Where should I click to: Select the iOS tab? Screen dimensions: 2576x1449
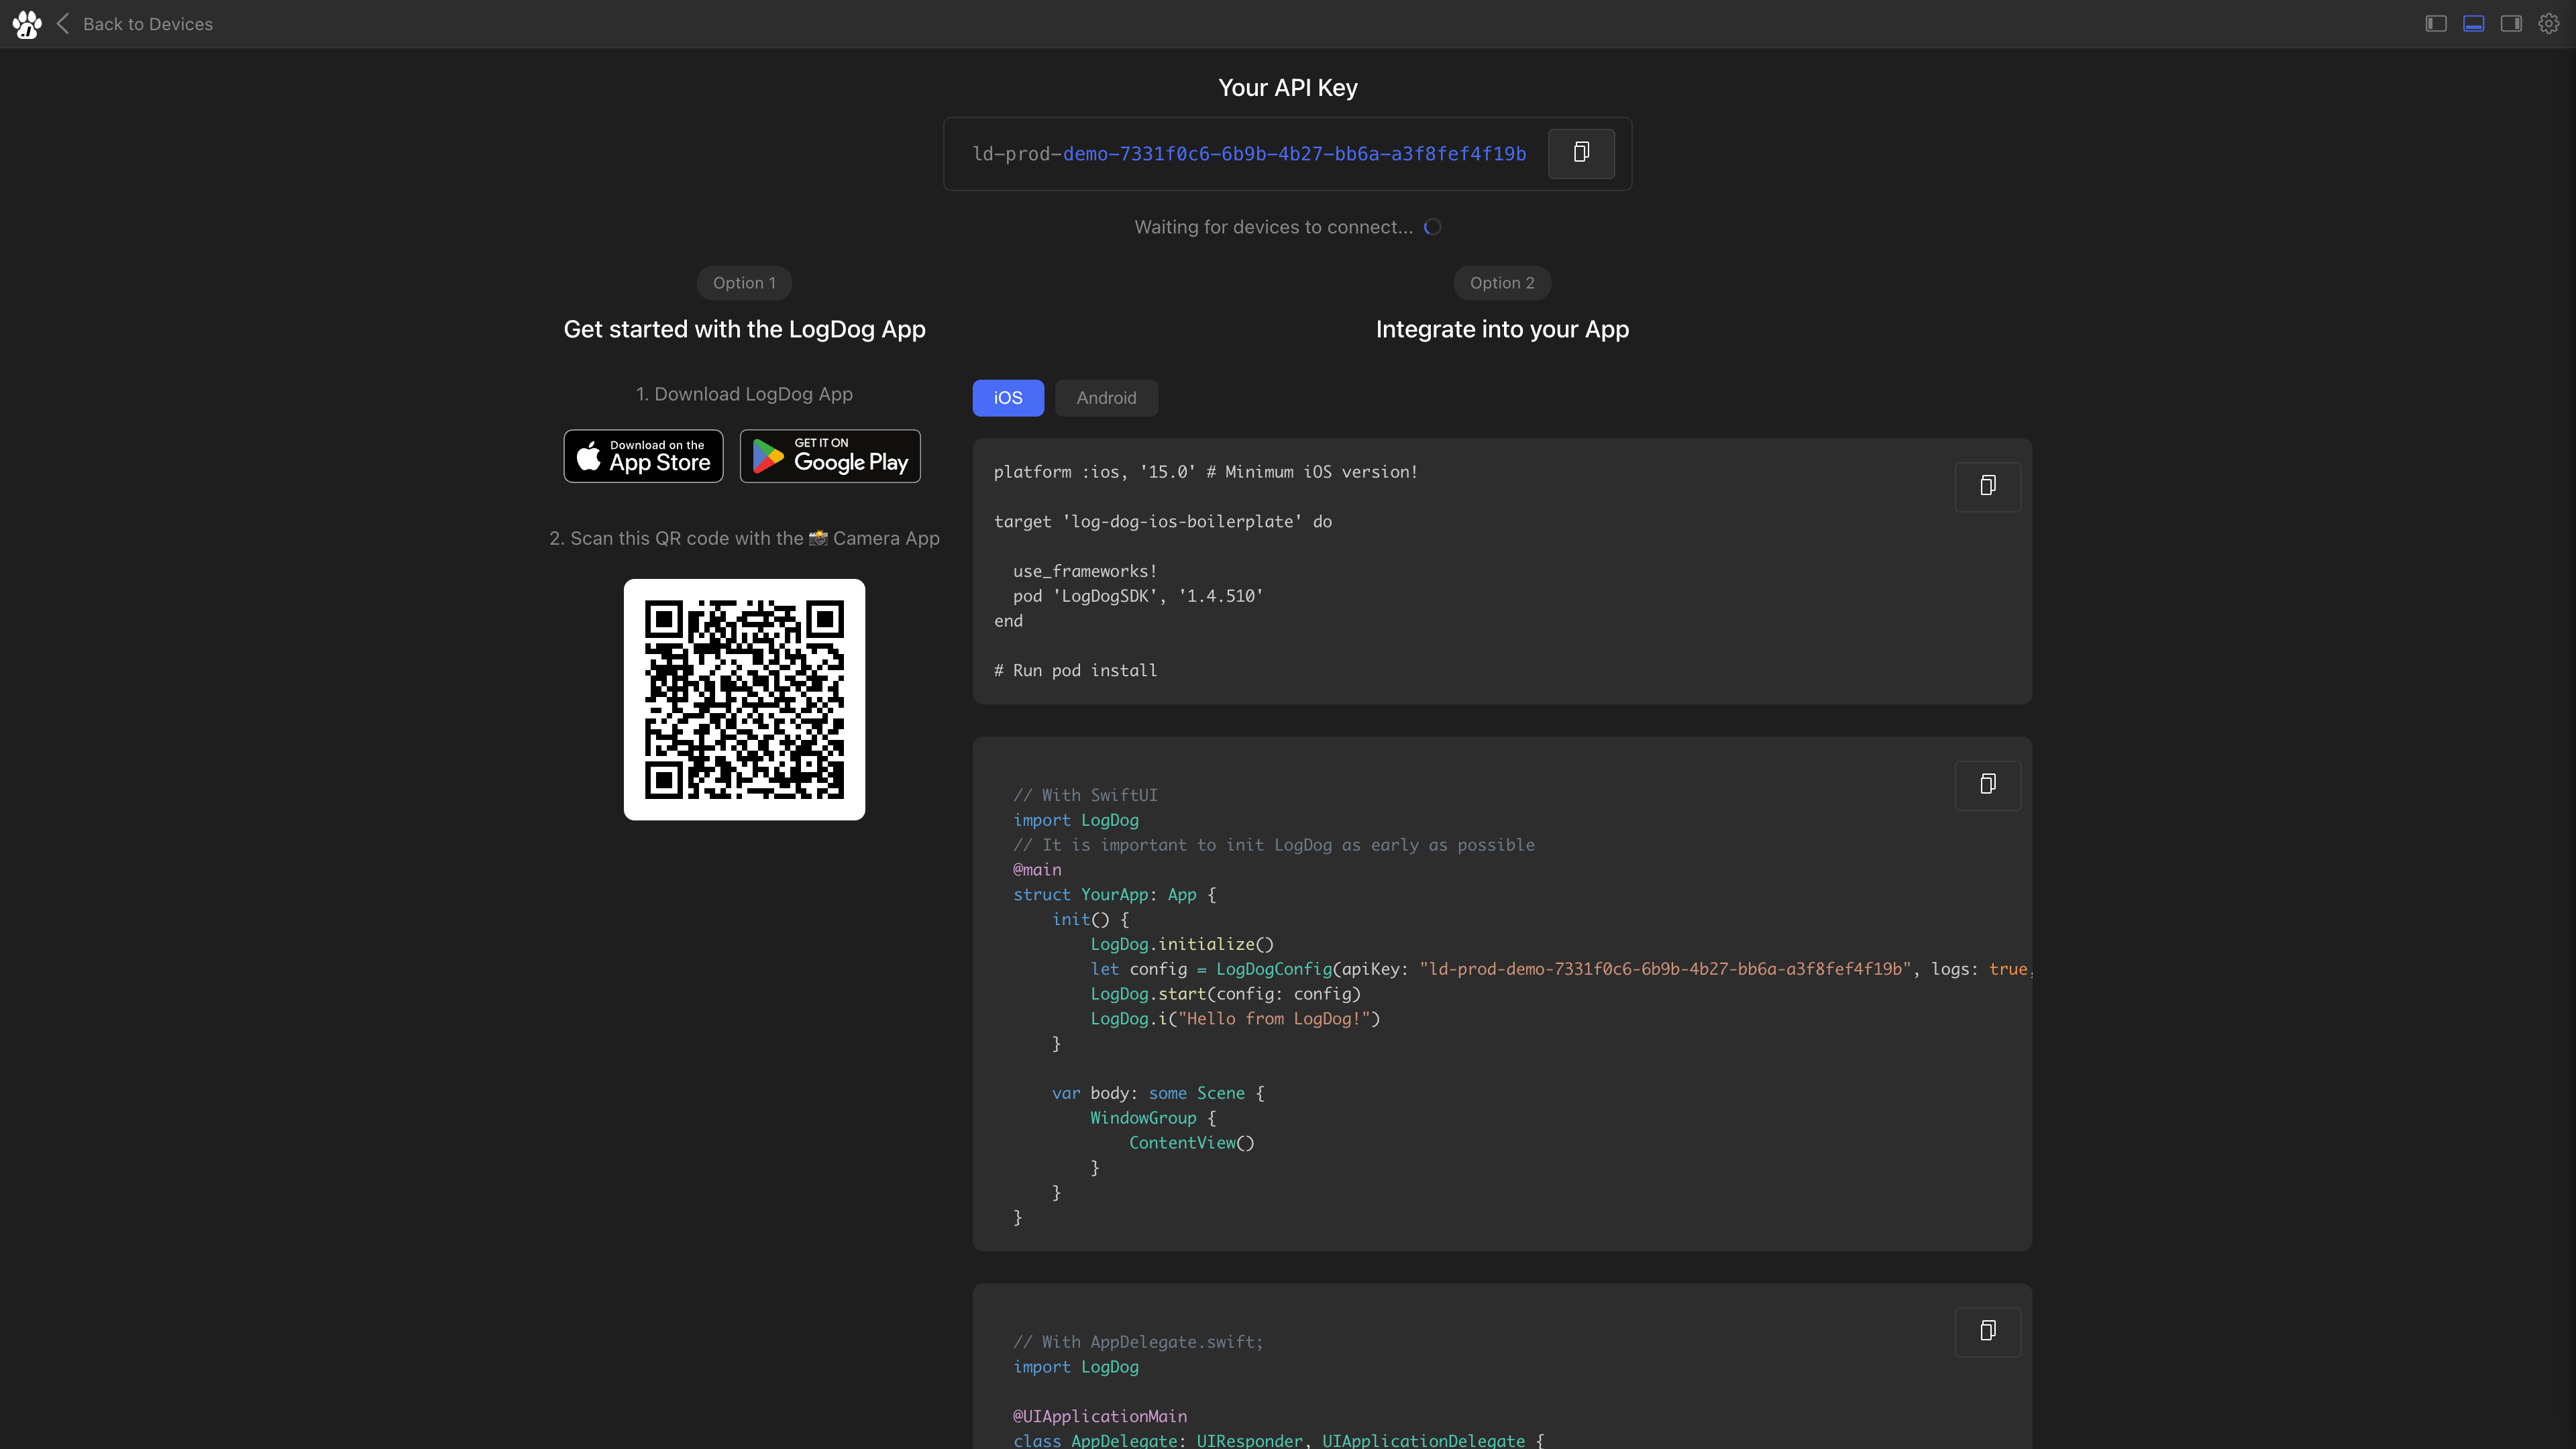[x=1008, y=398]
